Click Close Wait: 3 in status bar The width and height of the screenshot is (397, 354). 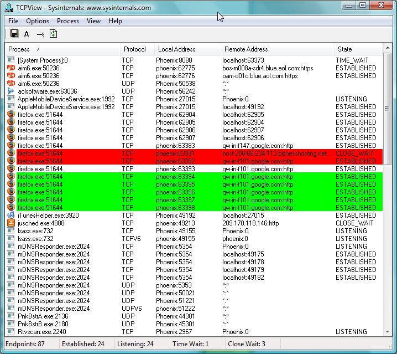point(247,344)
